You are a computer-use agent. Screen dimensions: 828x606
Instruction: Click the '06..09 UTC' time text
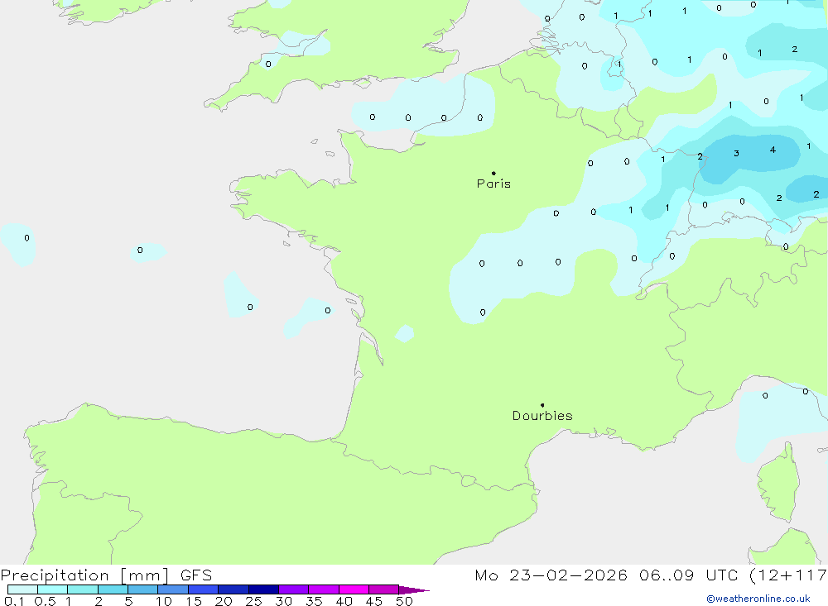[x=688, y=575]
